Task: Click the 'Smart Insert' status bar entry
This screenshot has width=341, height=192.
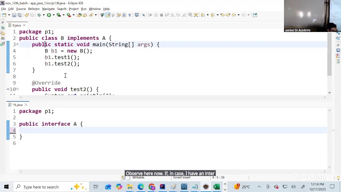Action: click(x=182, y=177)
